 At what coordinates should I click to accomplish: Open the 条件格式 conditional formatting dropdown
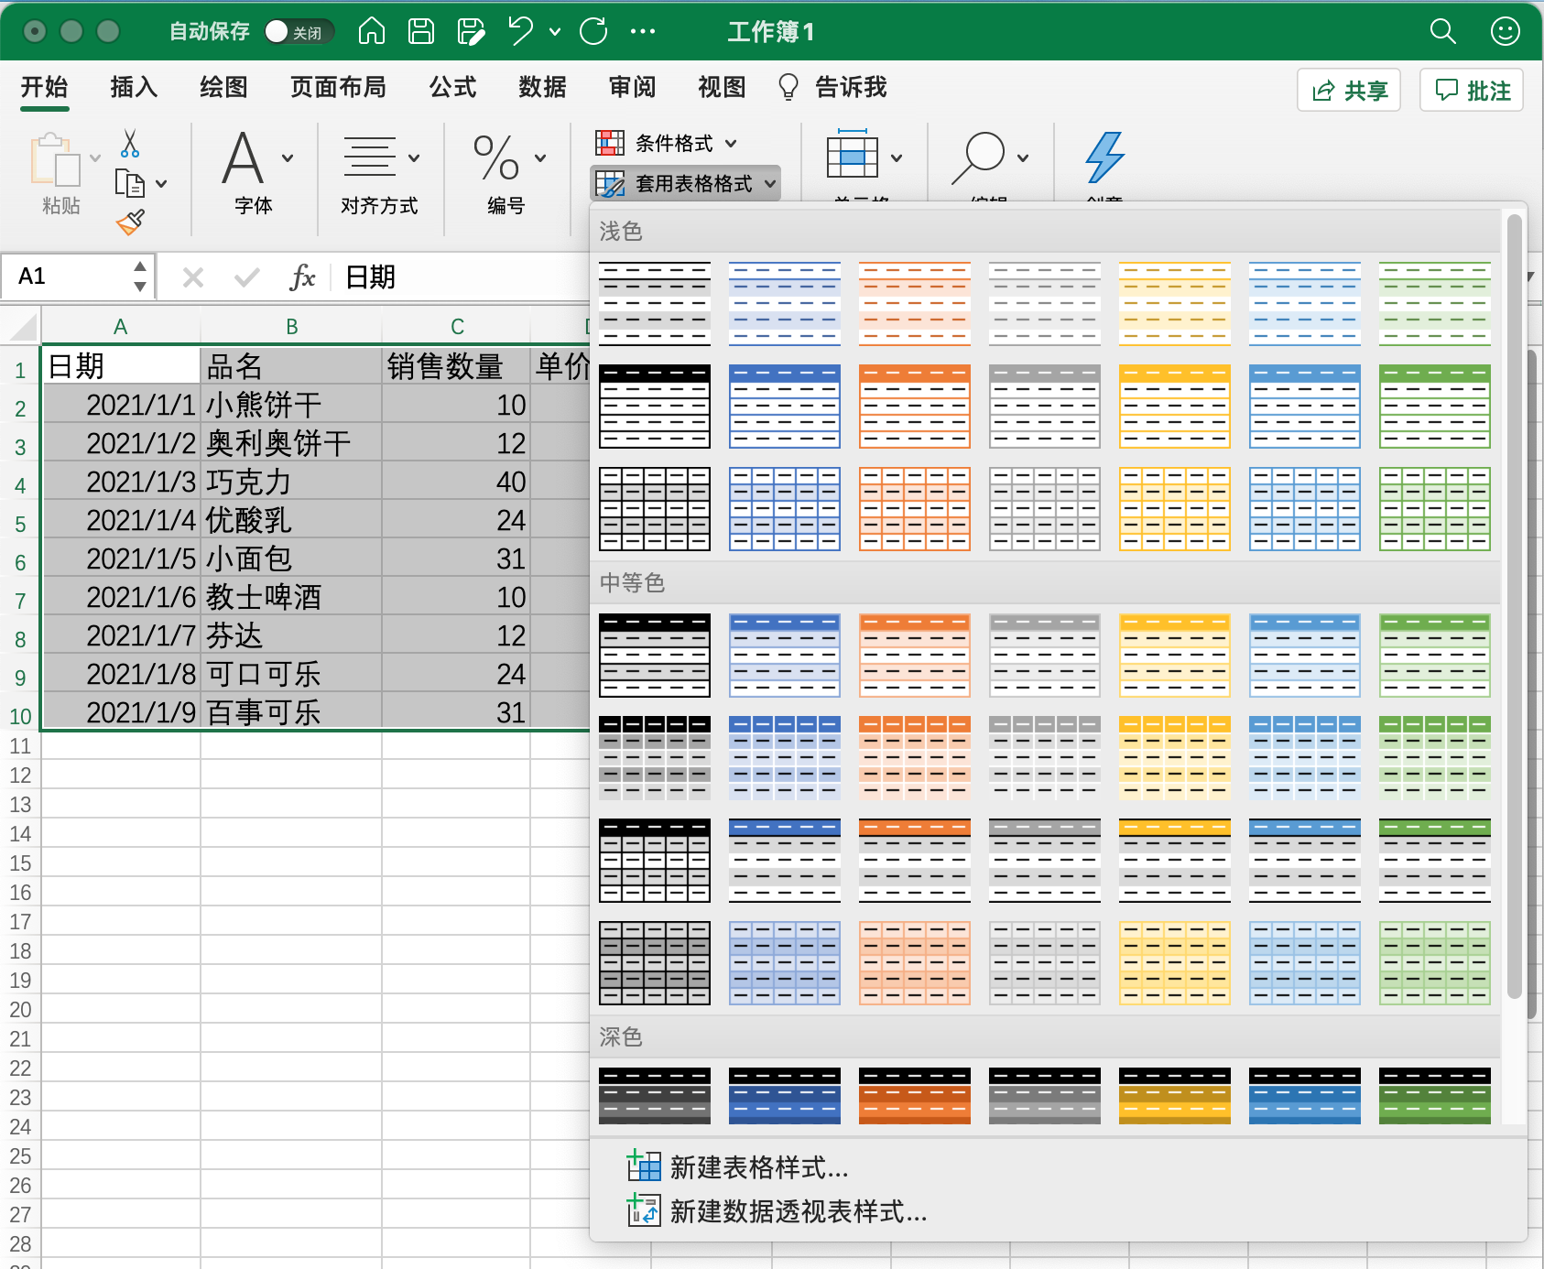pos(666,143)
